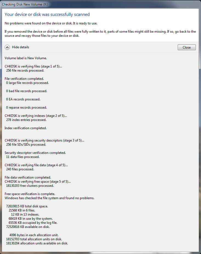
Task: Select the security descriptors stage 3 line
Action: [x=44, y=140]
